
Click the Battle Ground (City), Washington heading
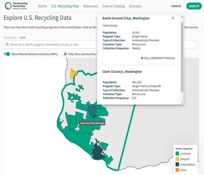pyautogui.click(x=126, y=18)
